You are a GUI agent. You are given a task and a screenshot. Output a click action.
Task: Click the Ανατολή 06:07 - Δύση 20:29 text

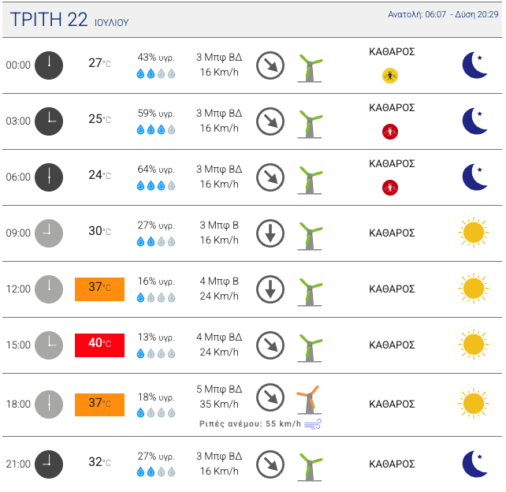(x=445, y=15)
